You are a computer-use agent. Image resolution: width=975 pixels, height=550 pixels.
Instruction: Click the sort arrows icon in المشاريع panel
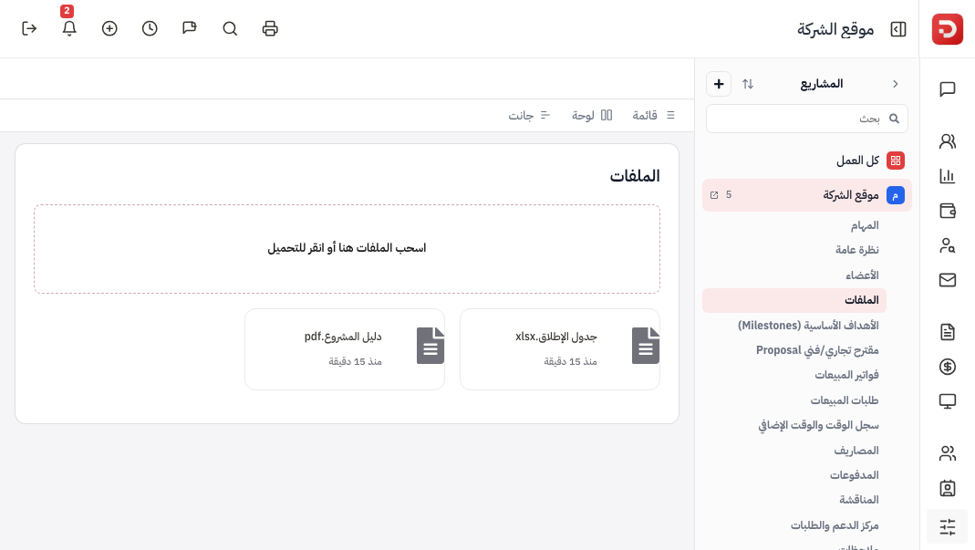747,84
